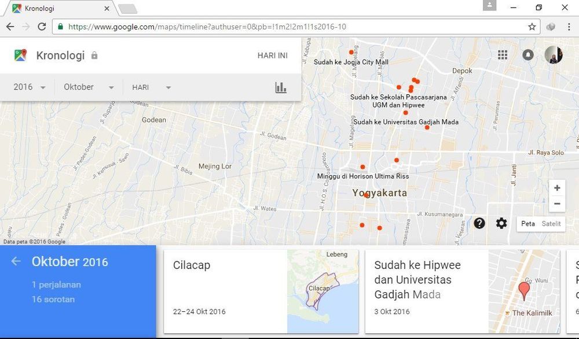Select the Kronologi browser tab
The height and width of the screenshot is (339, 579).
pyautogui.click(x=61, y=8)
